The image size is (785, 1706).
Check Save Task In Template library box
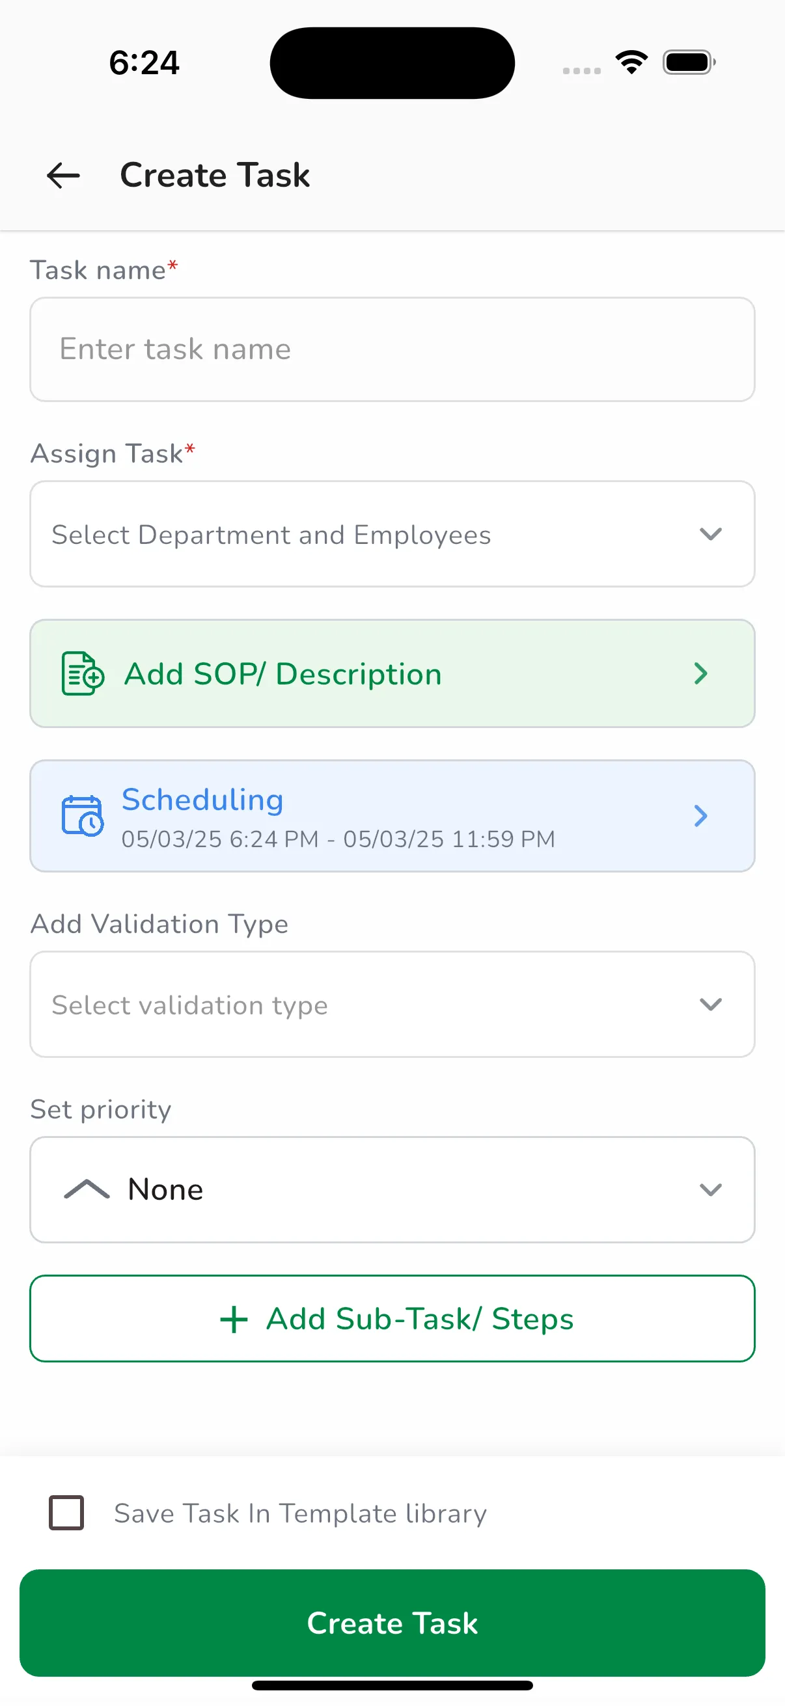(x=67, y=1513)
